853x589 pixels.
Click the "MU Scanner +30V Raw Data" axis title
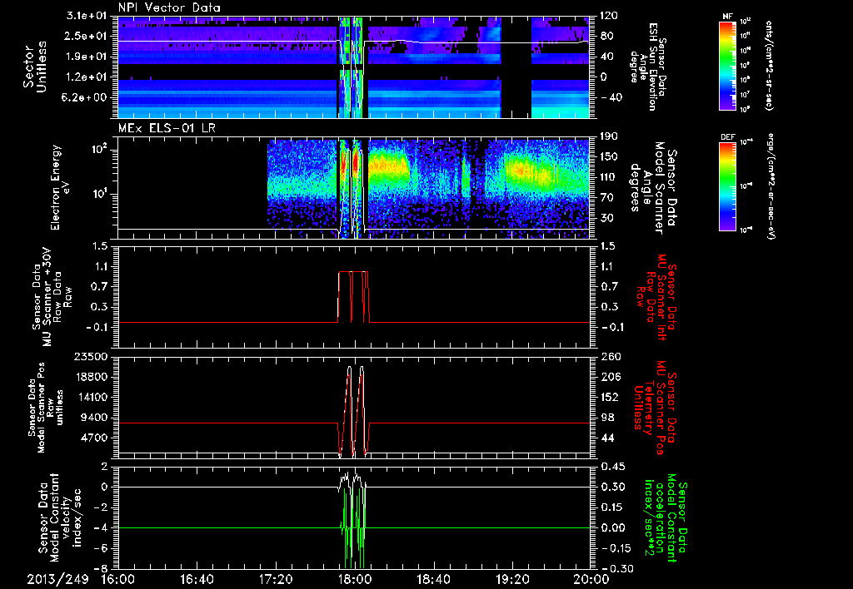52,297
